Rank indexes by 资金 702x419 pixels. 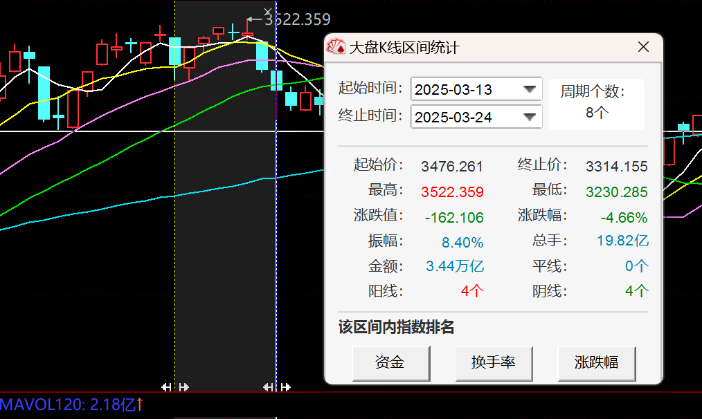click(x=390, y=363)
